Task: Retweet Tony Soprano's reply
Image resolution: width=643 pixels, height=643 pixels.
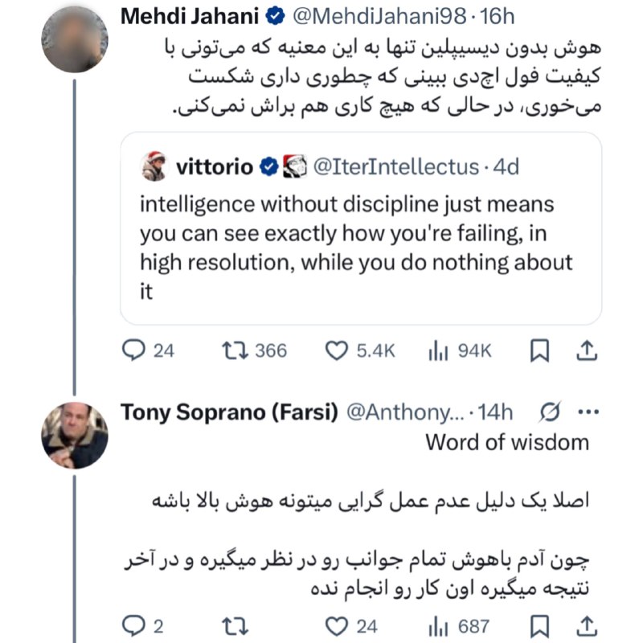Action: coord(234,625)
